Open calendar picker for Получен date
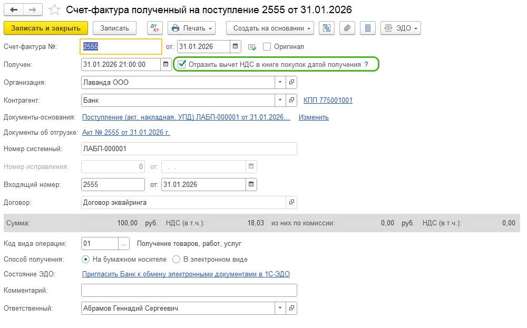The image size is (527, 328). pos(166,64)
